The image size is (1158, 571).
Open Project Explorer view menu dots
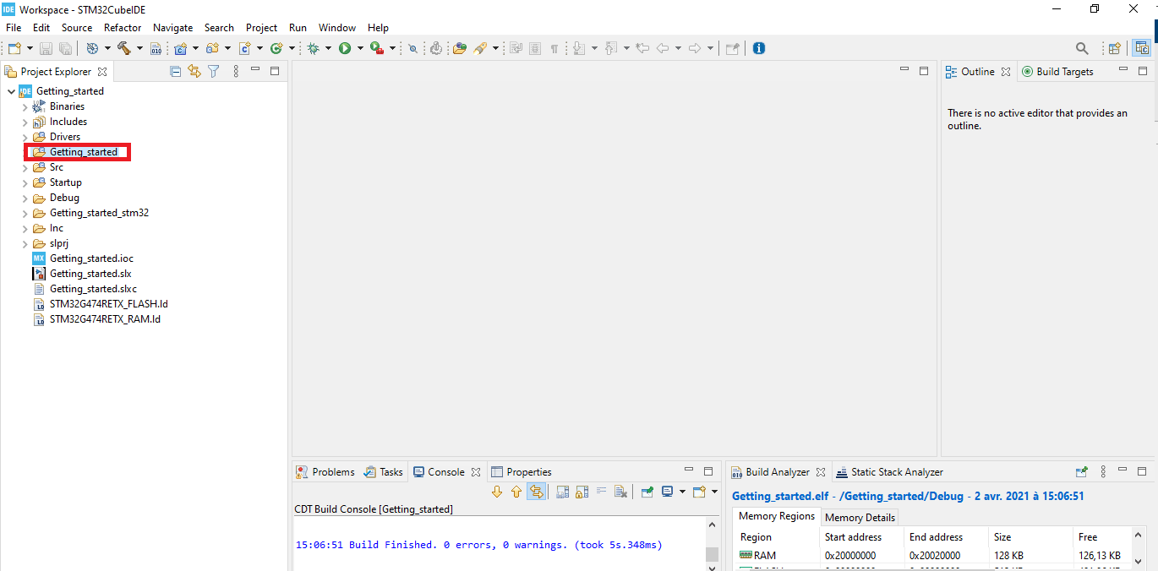[236, 72]
